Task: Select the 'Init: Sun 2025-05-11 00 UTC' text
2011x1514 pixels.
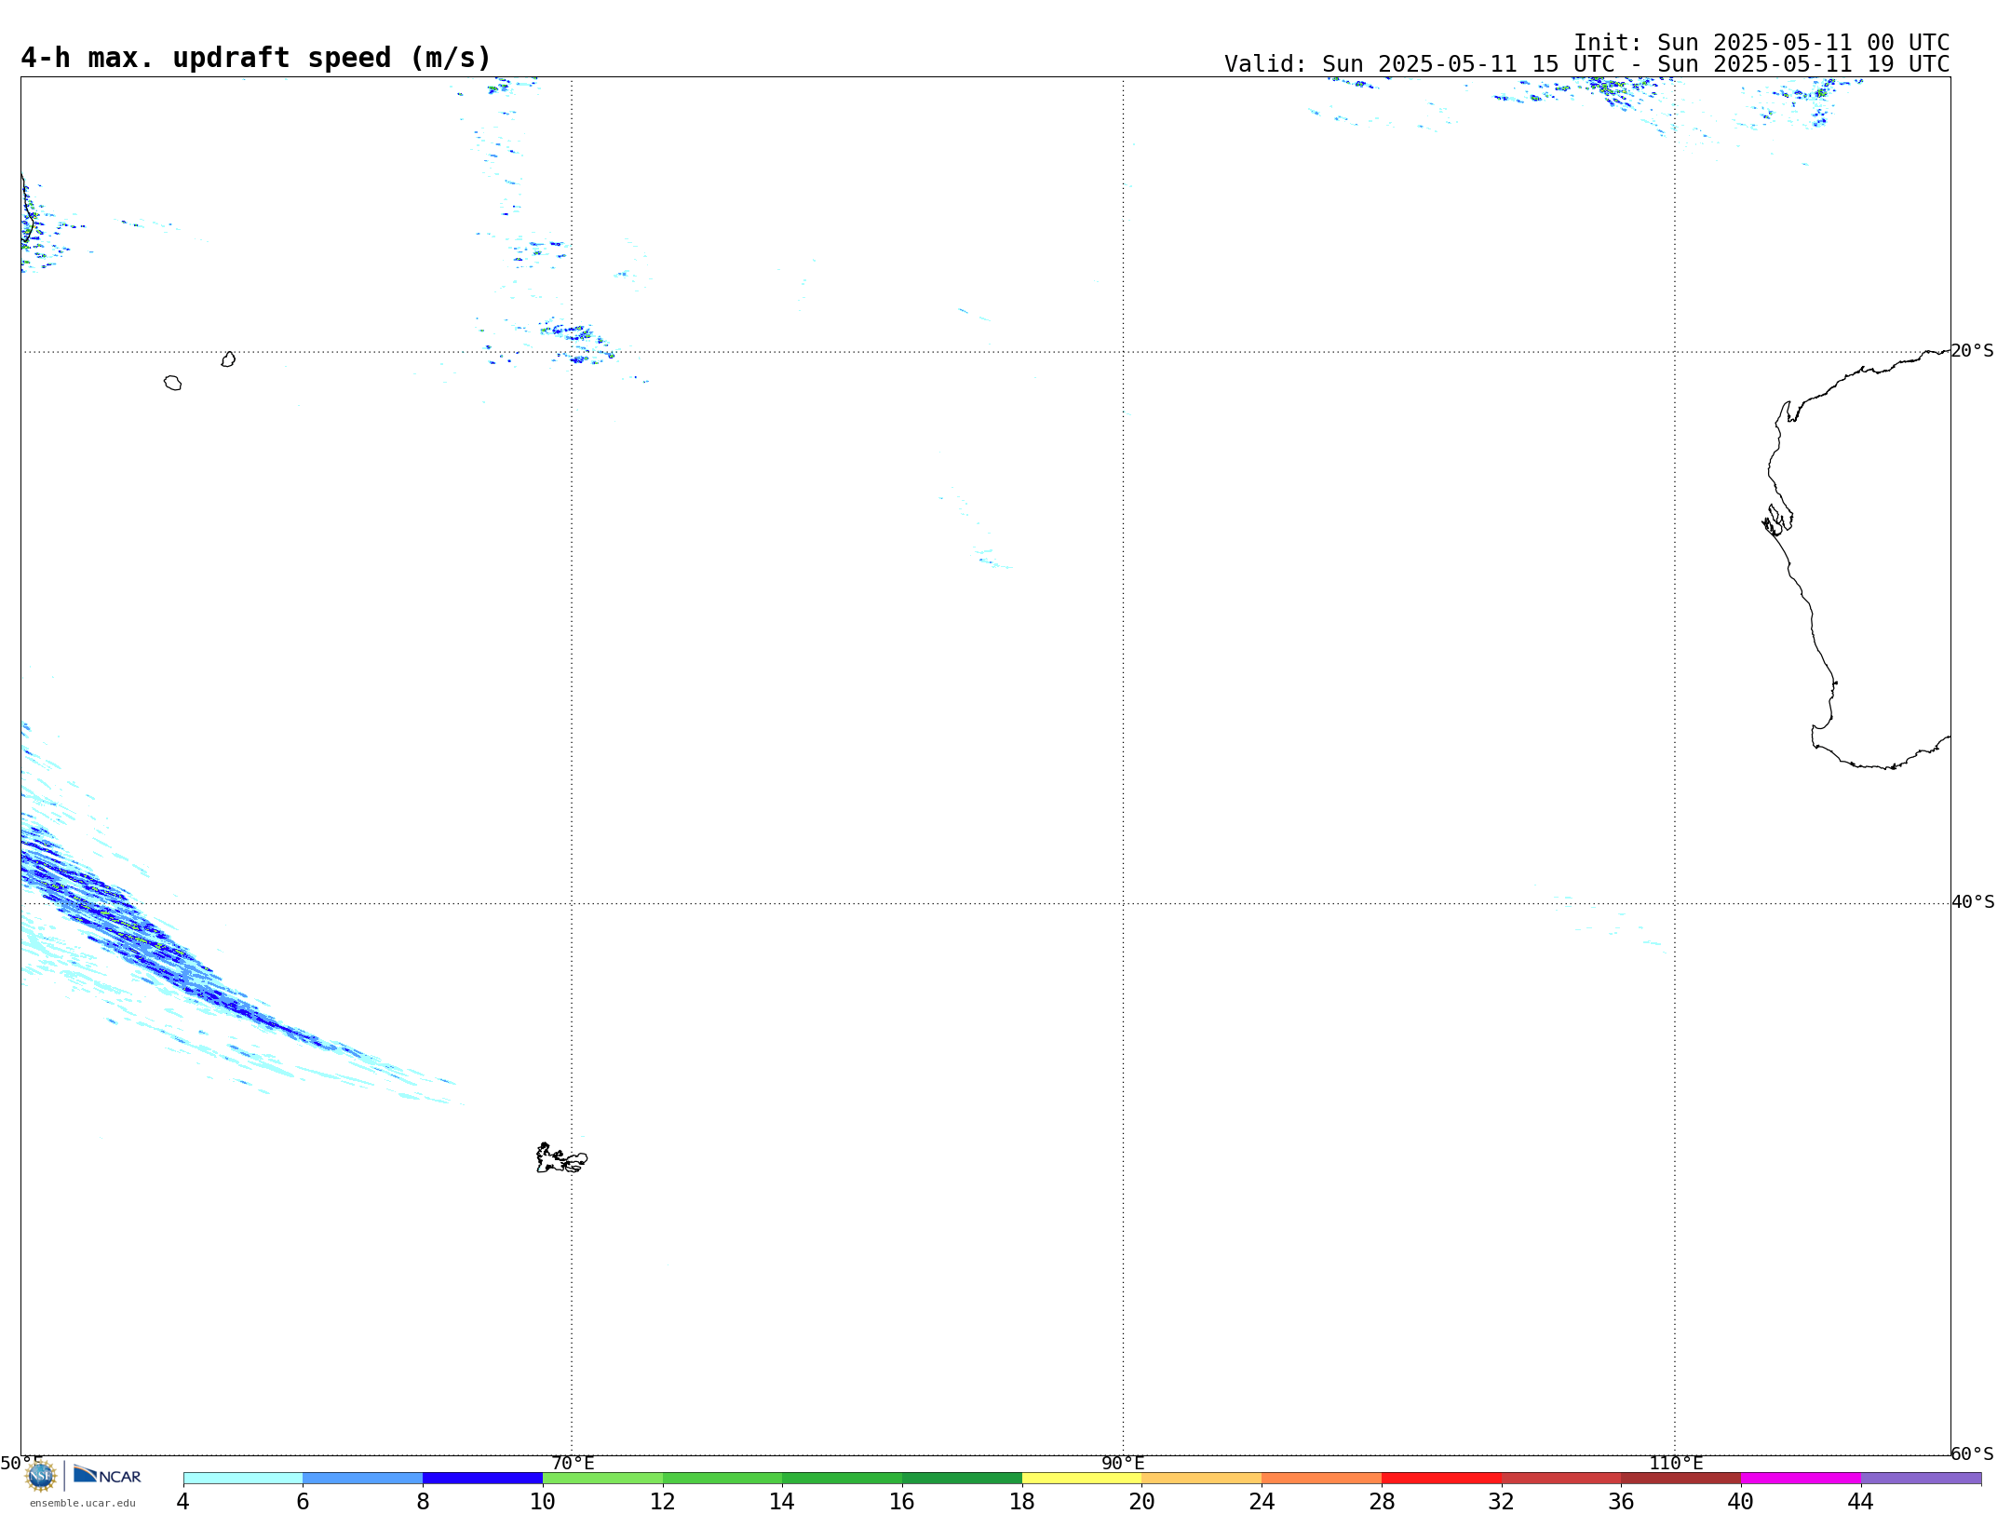Action: coord(1761,43)
